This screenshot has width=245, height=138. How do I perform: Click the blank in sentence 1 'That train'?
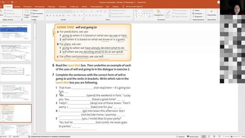[82, 88]
